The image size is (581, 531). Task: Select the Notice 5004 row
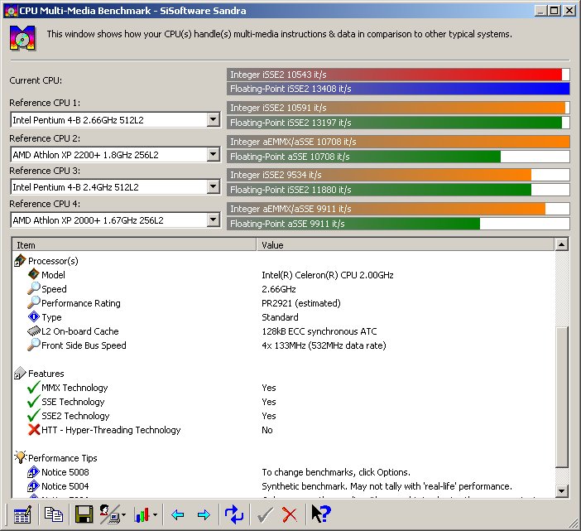283,486
